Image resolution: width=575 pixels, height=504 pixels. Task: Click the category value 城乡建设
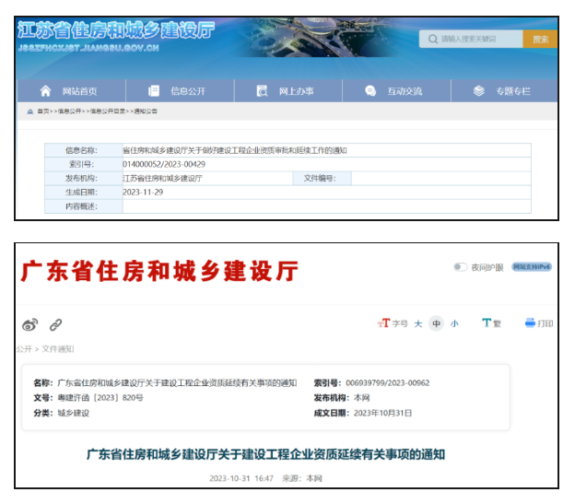point(74,413)
